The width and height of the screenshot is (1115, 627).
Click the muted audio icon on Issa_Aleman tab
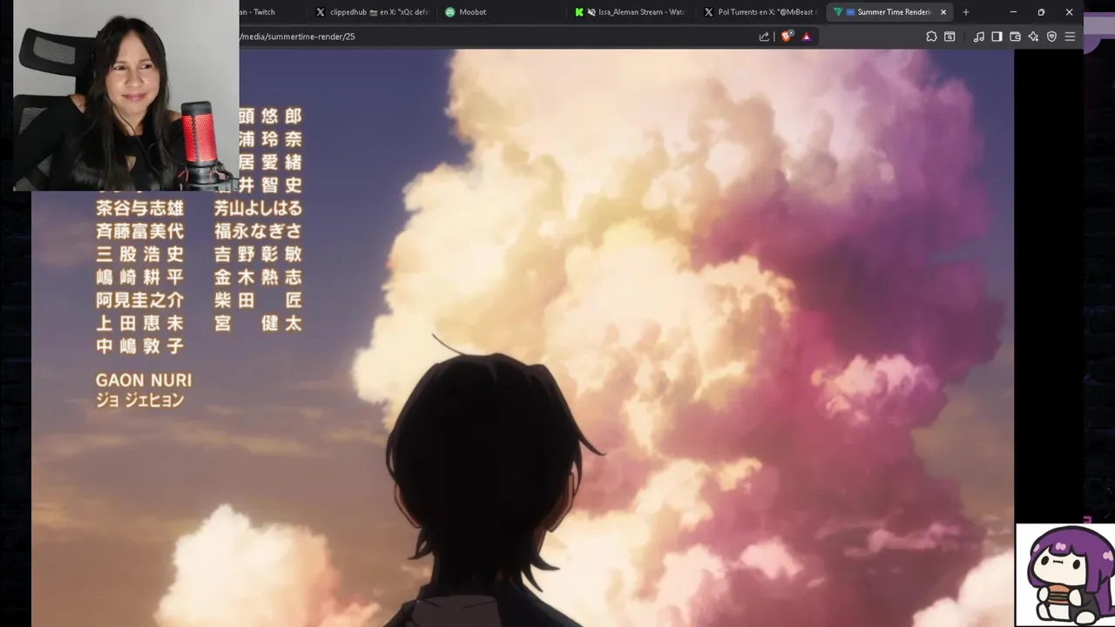point(591,12)
